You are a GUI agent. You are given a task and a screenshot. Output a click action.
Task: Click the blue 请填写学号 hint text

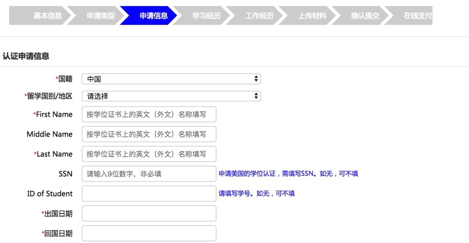coord(257,194)
